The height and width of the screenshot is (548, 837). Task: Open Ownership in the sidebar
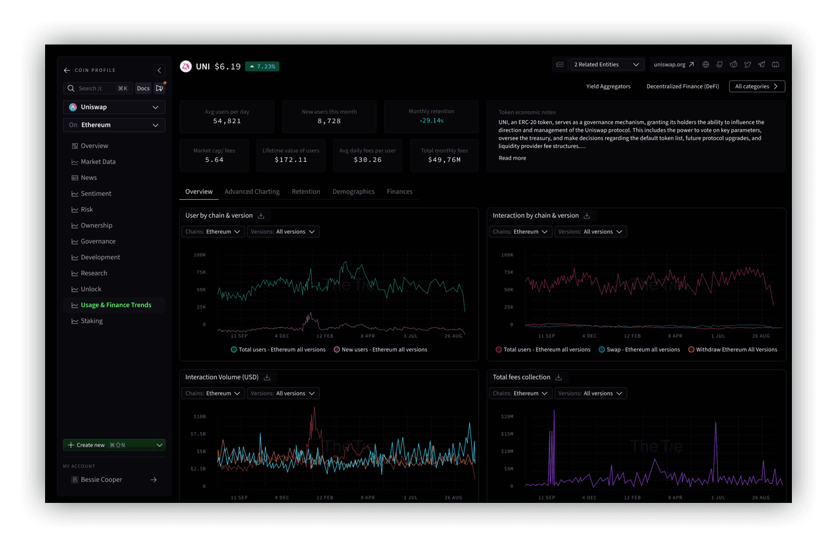click(114, 225)
